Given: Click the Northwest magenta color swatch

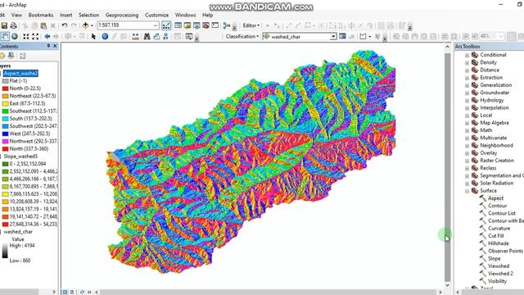Looking at the screenshot, I should click(5, 142).
